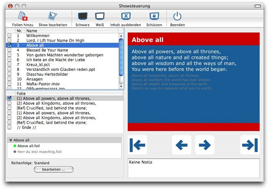This screenshot has width=269, height=189.
Task: Check the box for Kreuz_kl.pct
Action: (9, 64)
